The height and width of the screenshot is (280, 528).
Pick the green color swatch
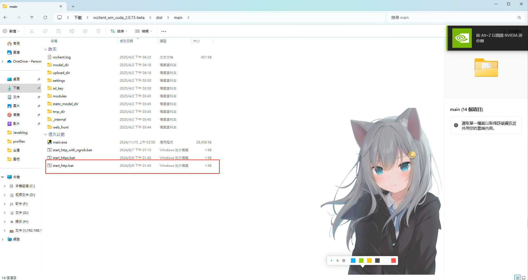pos(361,261)
